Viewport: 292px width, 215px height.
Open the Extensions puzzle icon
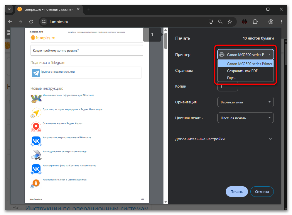point(255,22)
